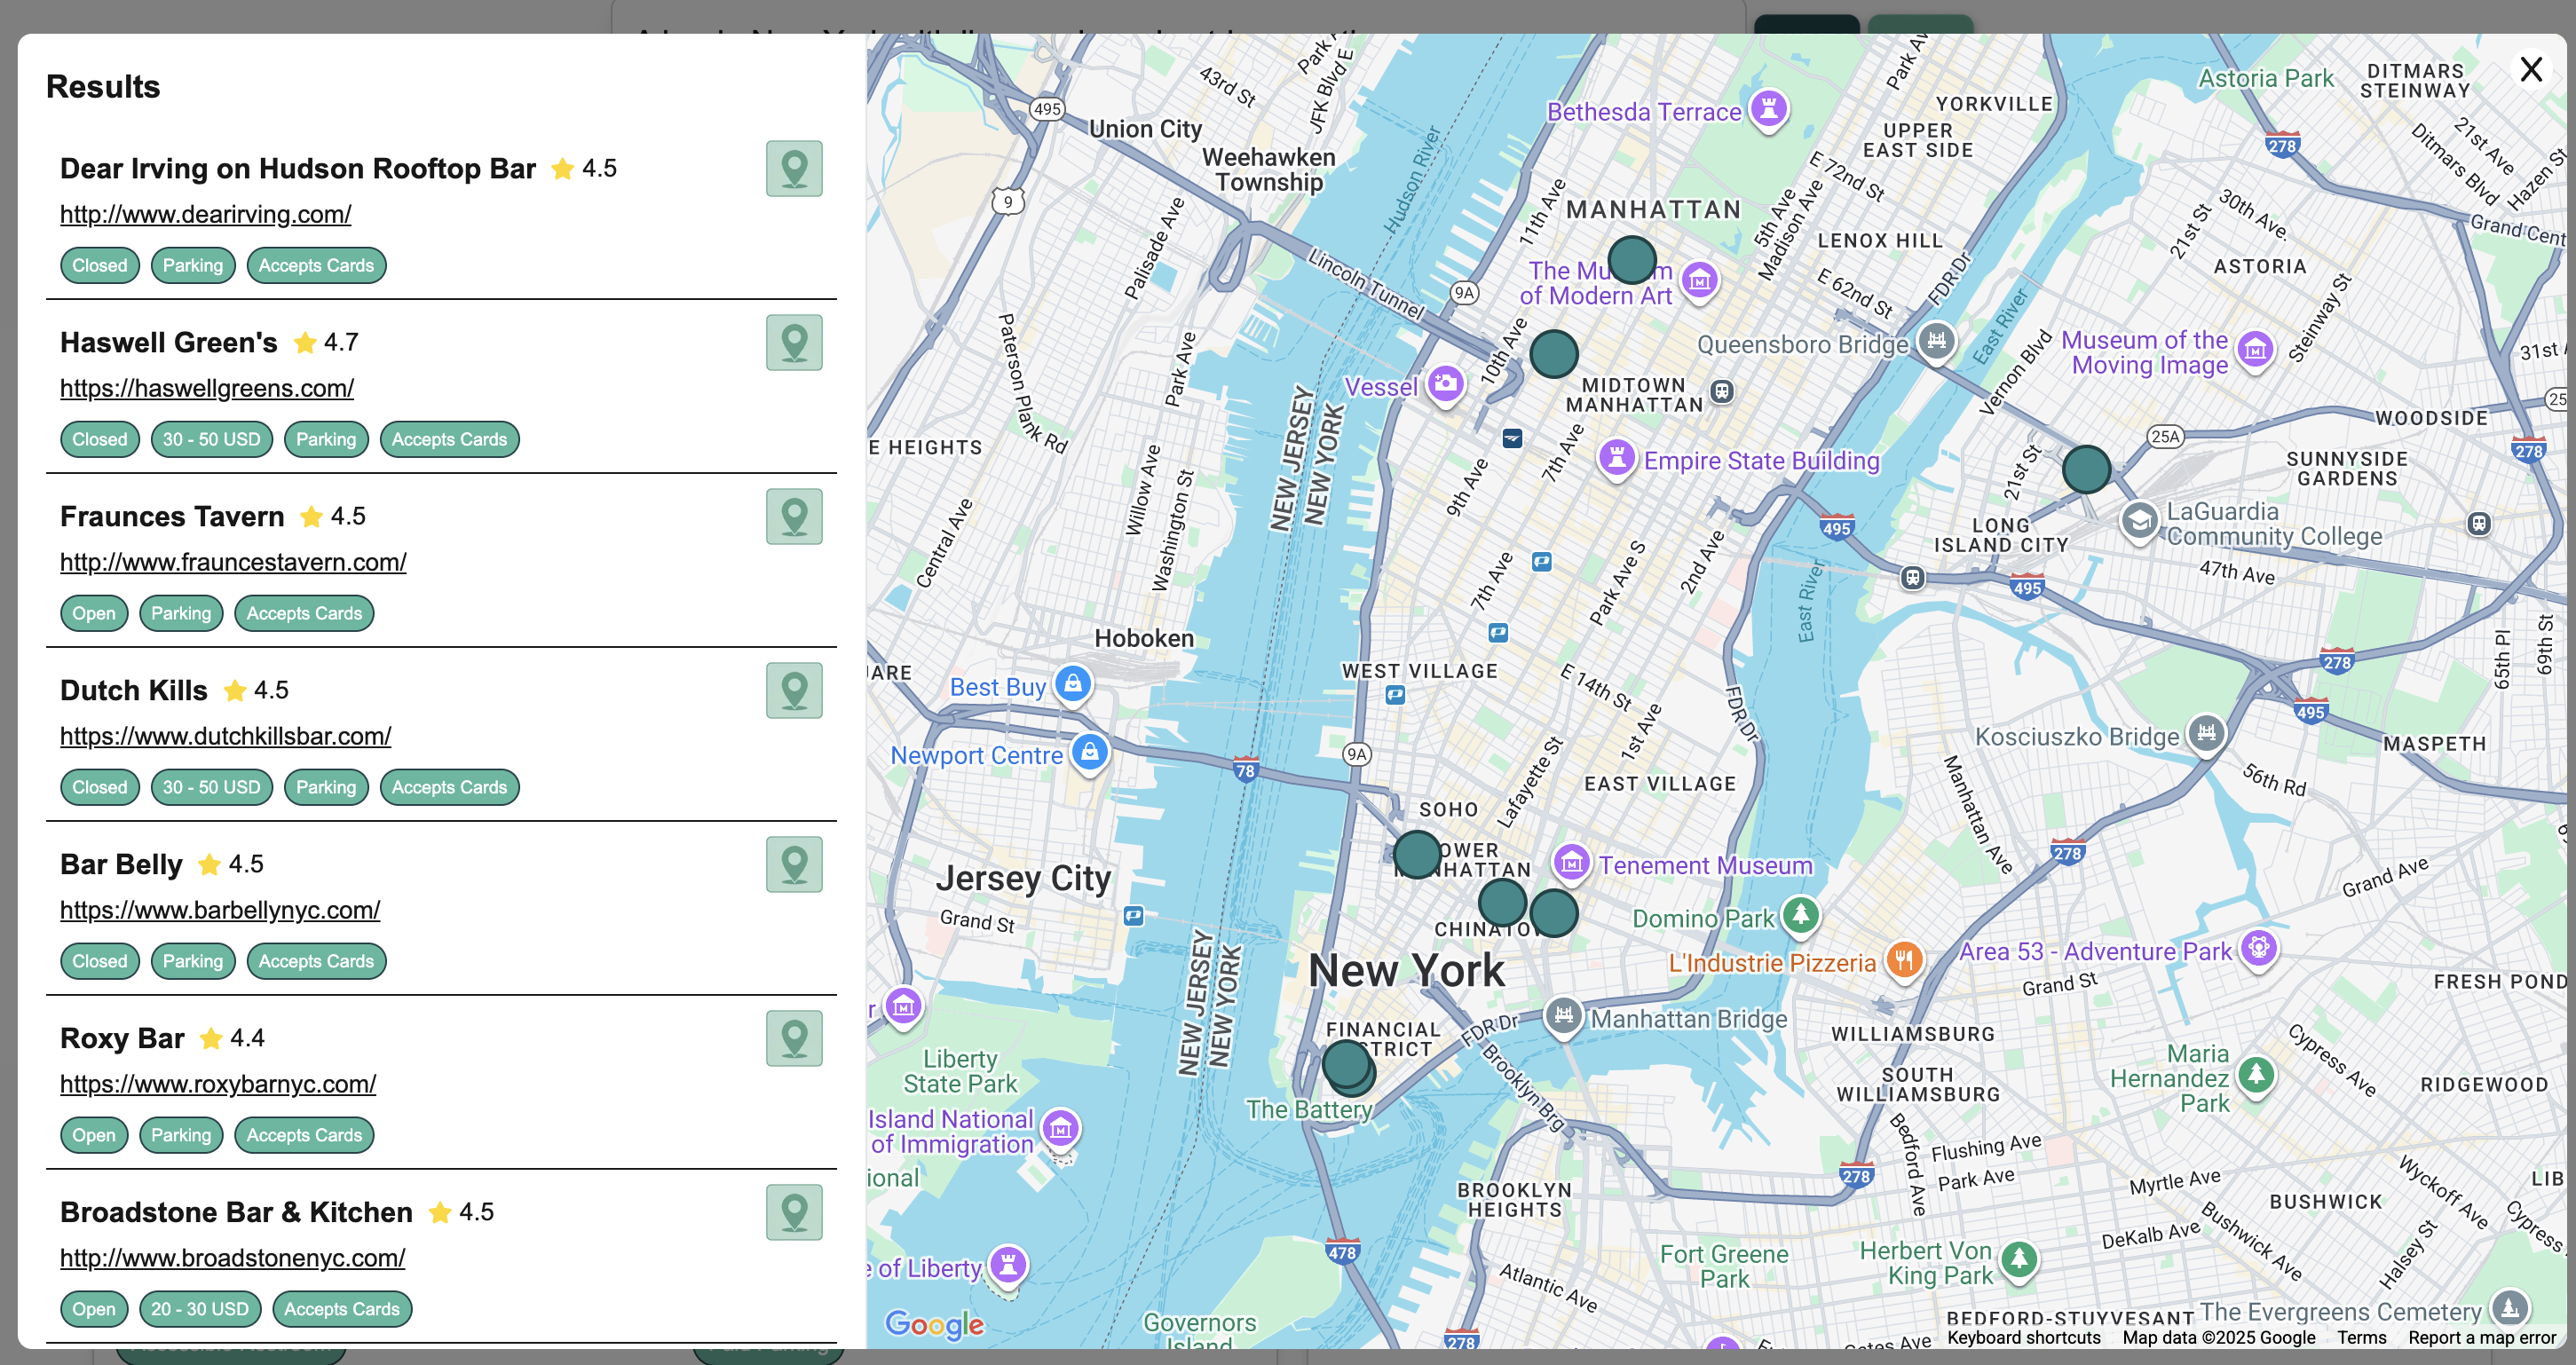Click the map pin icon for Haswell Green's
2576x1365 pixels.
(x=794, y=342)
